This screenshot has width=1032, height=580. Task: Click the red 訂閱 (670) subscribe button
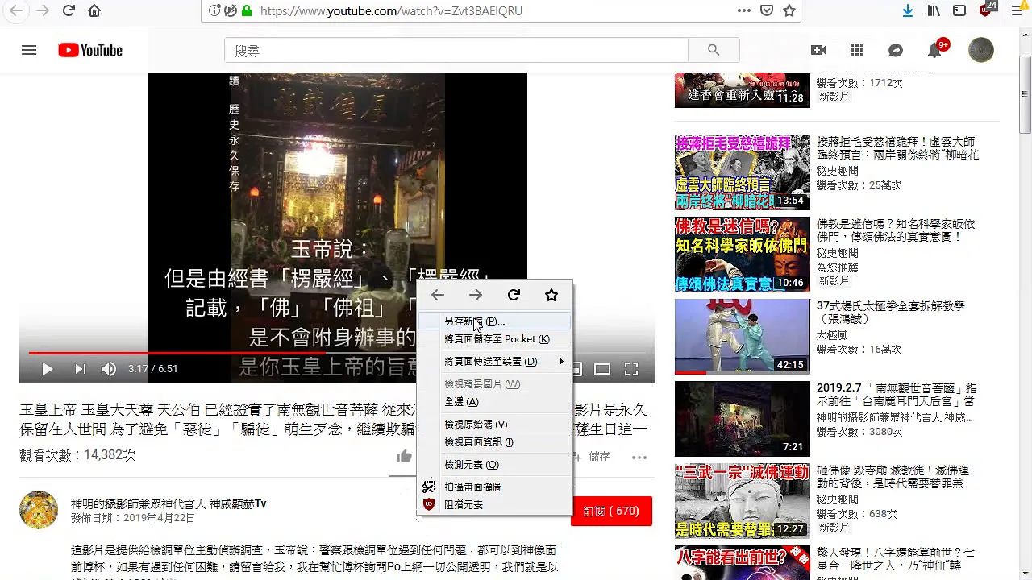611,512
